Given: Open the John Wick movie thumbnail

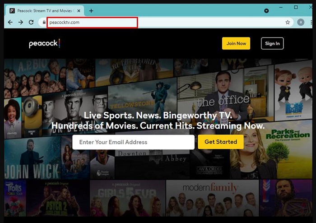Looking at the screenshot, I should 32,158.
